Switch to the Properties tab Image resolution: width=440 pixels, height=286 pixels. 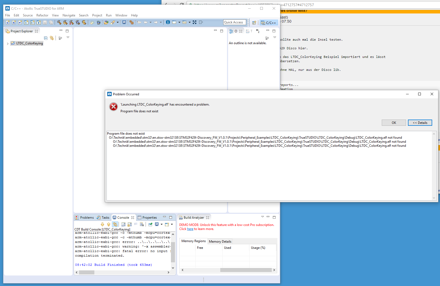click(147, 218)
